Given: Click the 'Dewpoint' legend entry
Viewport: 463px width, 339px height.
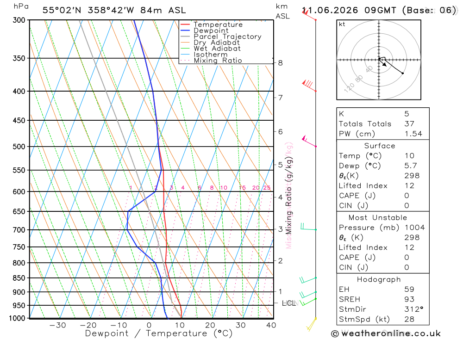Looking at the screenshot, I should [x=211, y=31].
